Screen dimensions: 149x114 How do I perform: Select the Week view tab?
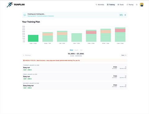tap(71, 50)
